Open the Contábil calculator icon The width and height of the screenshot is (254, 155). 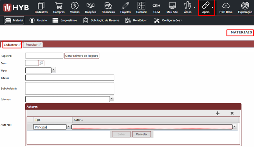coord(141,6)
